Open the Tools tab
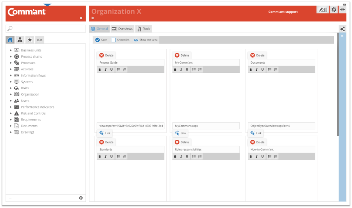The image size is (352, 208). 143,28
